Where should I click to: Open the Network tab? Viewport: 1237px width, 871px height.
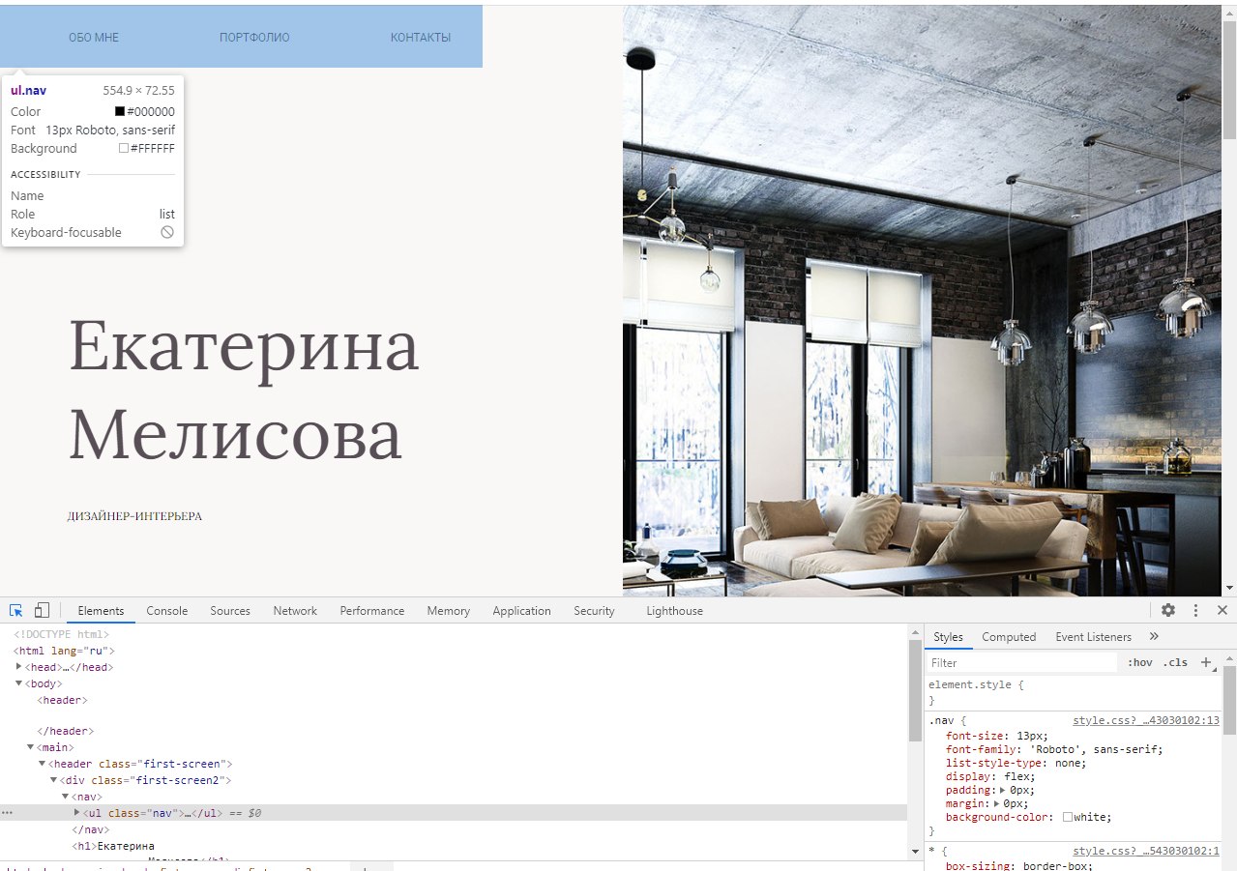tap(295, 611)
